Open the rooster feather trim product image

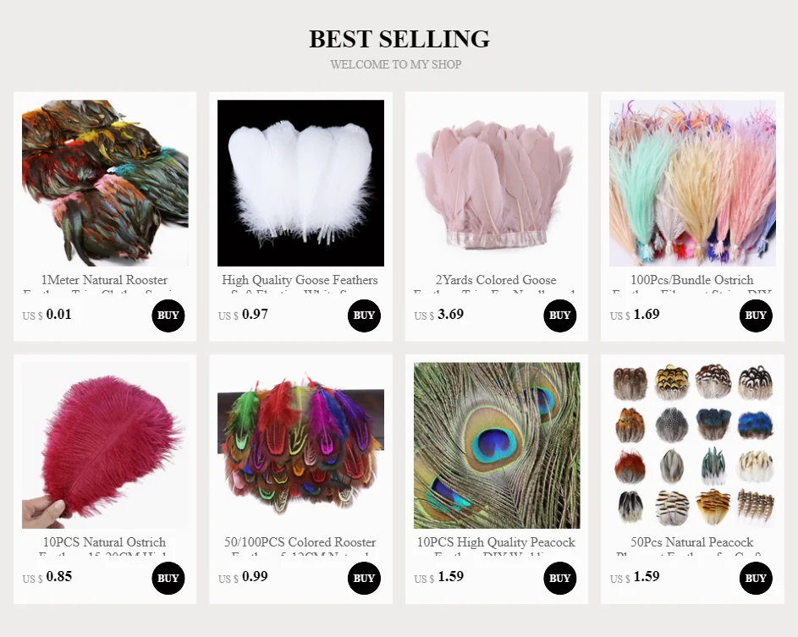pyautogui.click(x=105, y=183)
